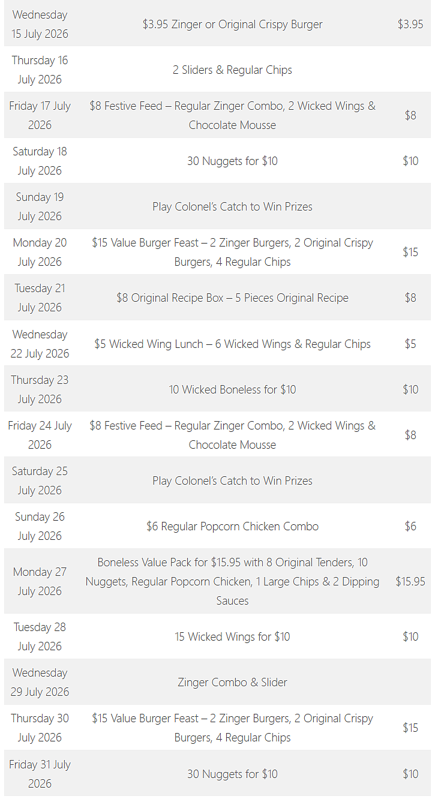Click Play Colonel's Catch on Sunday 19 July
447x802 pixels.
point(232,207)
